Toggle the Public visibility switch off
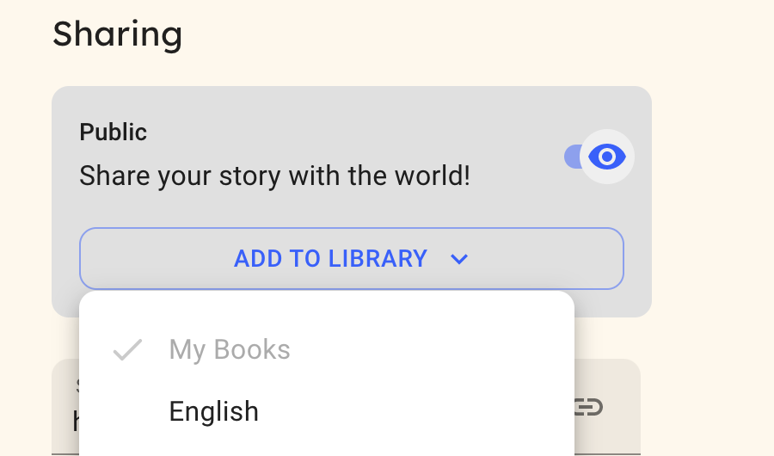Screen dimensions: 774x456 coord(599,157)
